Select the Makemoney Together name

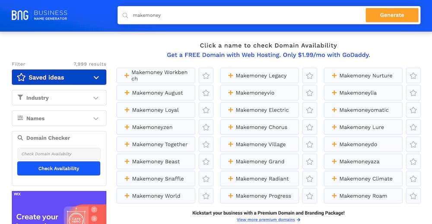tap(156, 144)
